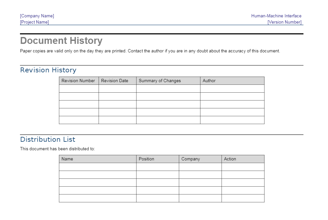This screenshot has width=328, height=220.
Task: Click the first empty Author cell
Action: pos(232,88)
